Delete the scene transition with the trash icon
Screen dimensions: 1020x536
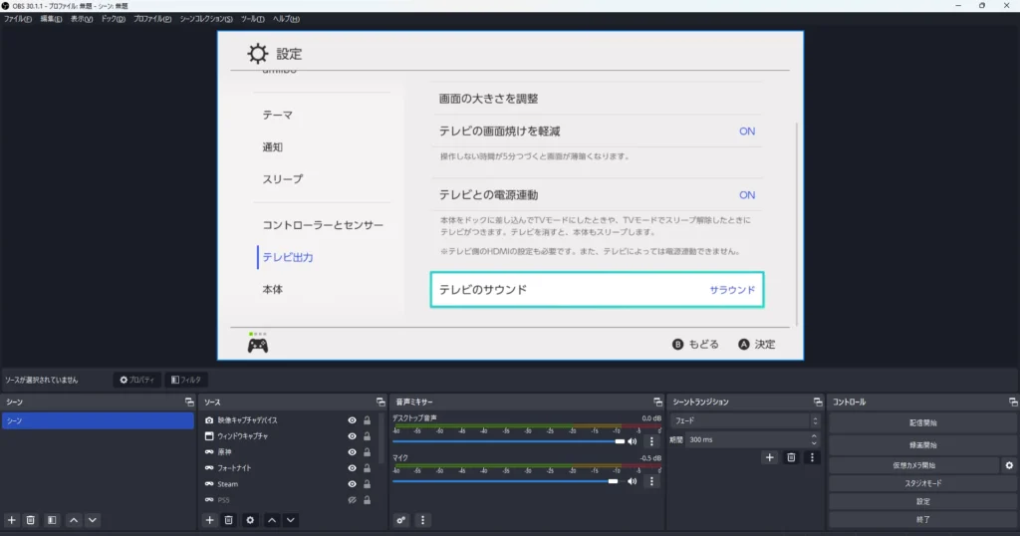[791, 457]
